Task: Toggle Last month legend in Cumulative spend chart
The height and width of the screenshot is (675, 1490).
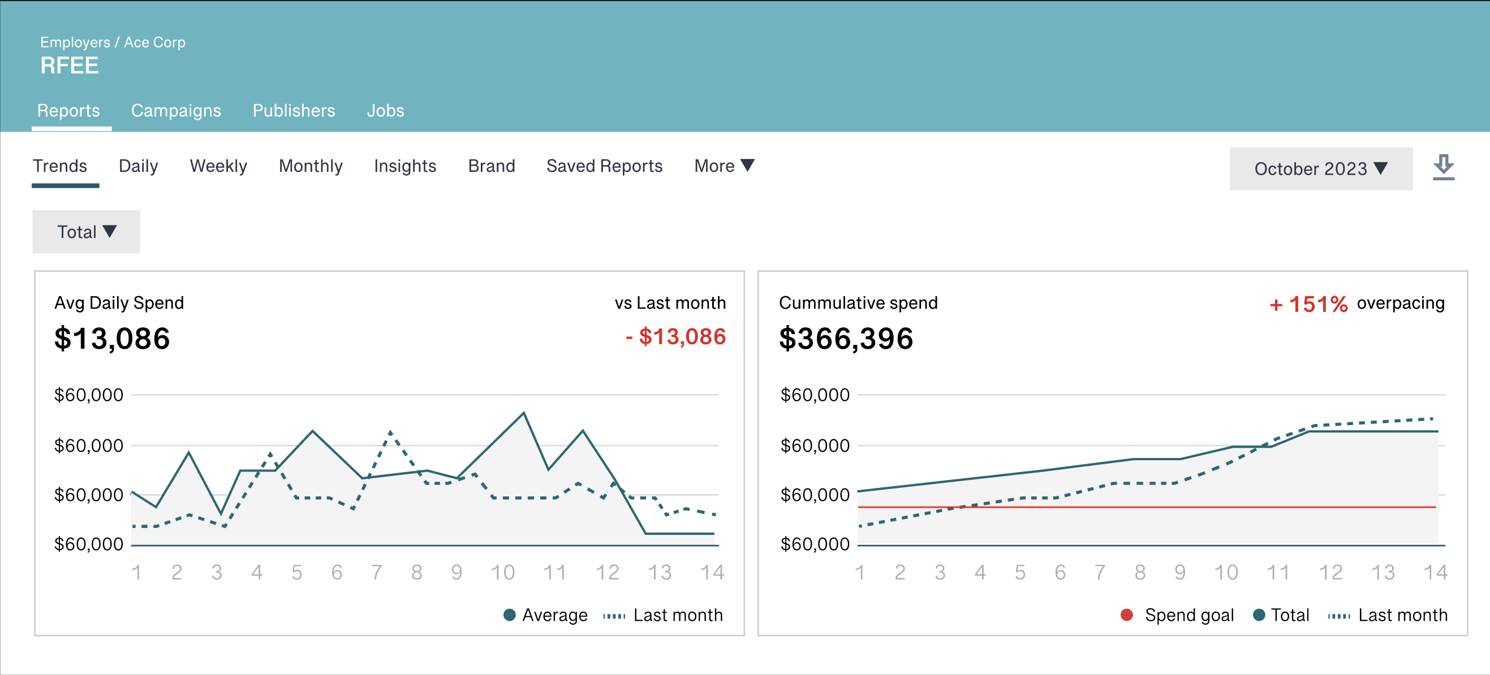Action: (1388, 615)
